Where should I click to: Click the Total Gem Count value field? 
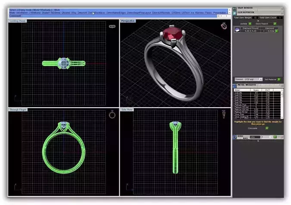[280, 18]
